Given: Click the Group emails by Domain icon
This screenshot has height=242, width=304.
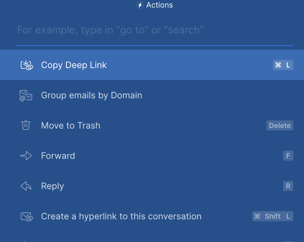Looking at the screenshot, I should point(26,95).
